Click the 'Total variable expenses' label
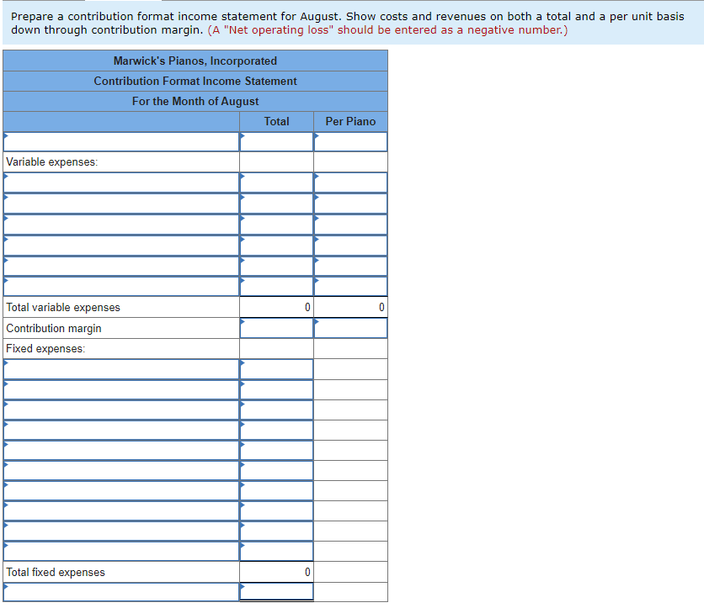This screenshot has height=608, width=704. pos(63,307)
